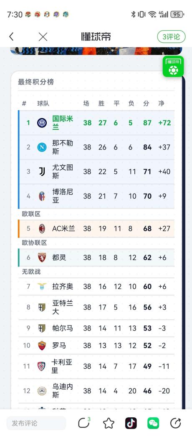Open comments via speech bubble icon
This screenshot has height=437, width=192.
(84, 423)
